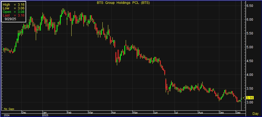262x117 pixels.
Task: Click the Feb label on the time axis
Action: pos(69,113)
